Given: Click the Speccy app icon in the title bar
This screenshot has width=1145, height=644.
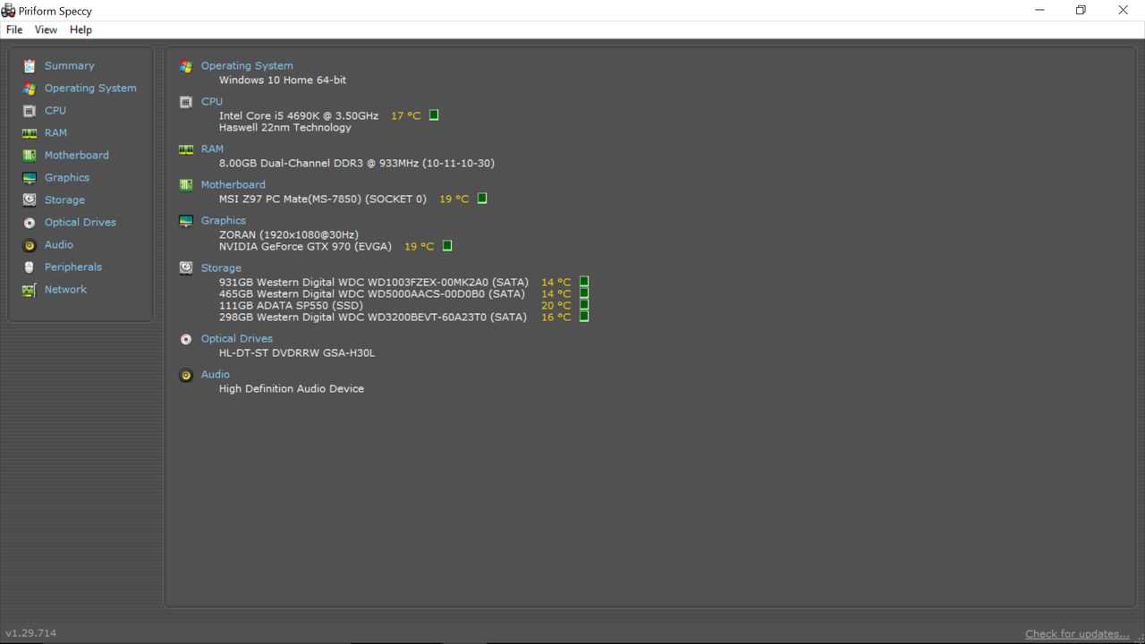Looking at the screenshot, I should pyautogui.click(x=8, y=11).
